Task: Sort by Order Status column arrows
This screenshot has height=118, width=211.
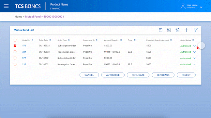Action: tap(193, 40)
